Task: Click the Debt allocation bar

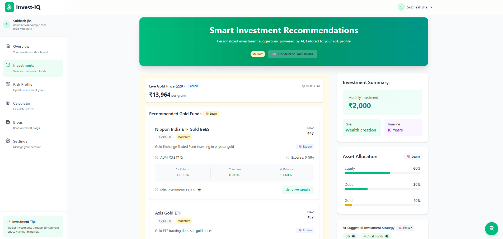Action: pos(383,189)
